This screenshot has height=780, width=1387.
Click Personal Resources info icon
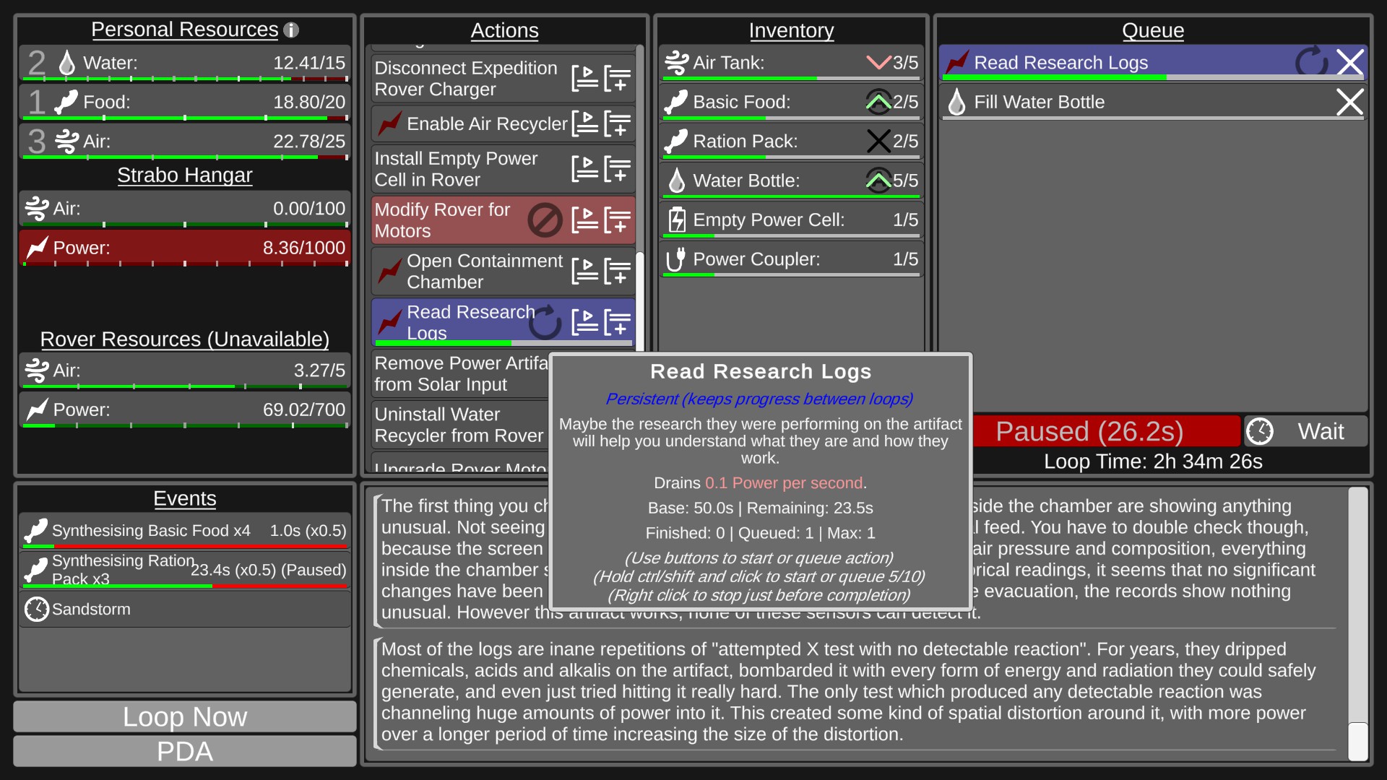(x=291, y=30)
